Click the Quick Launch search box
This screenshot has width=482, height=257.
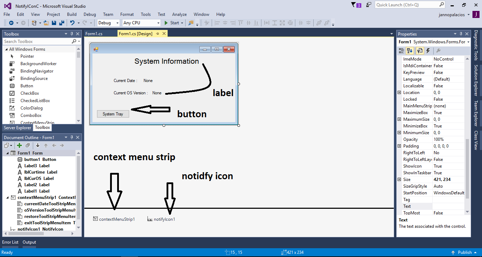pos(410,5)
